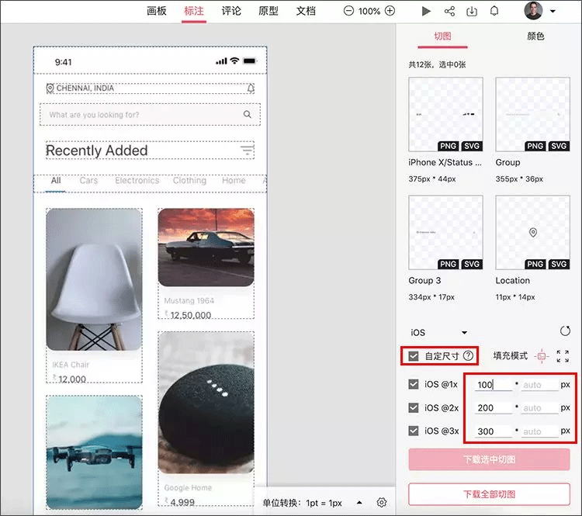
Task: Expand the 单位转换 unit selector arrow
Action: tap(359, 503)
